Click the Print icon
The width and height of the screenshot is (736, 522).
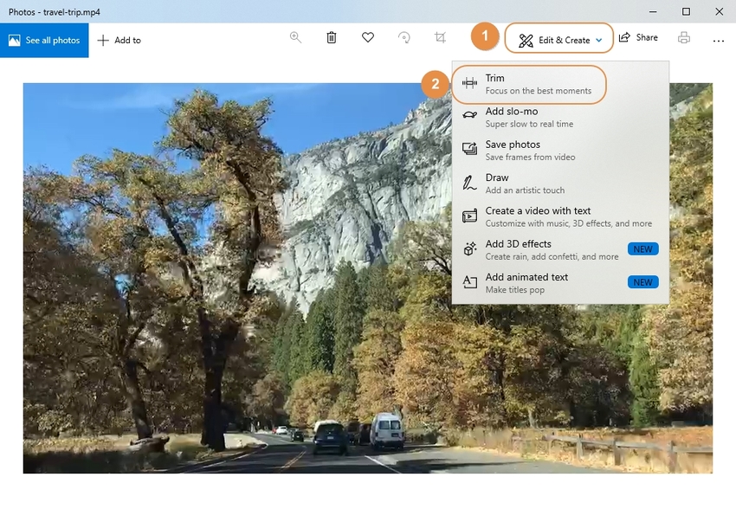(x=684, y=38)
